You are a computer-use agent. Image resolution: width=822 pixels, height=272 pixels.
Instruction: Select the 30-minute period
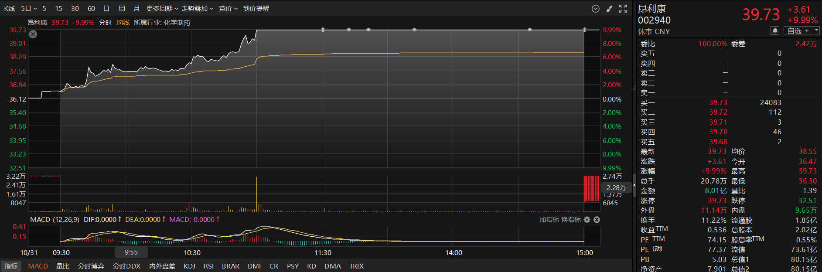click(x=75, y=9)
